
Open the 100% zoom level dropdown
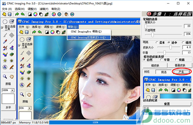pyautogui.click(x=12, y=90)
